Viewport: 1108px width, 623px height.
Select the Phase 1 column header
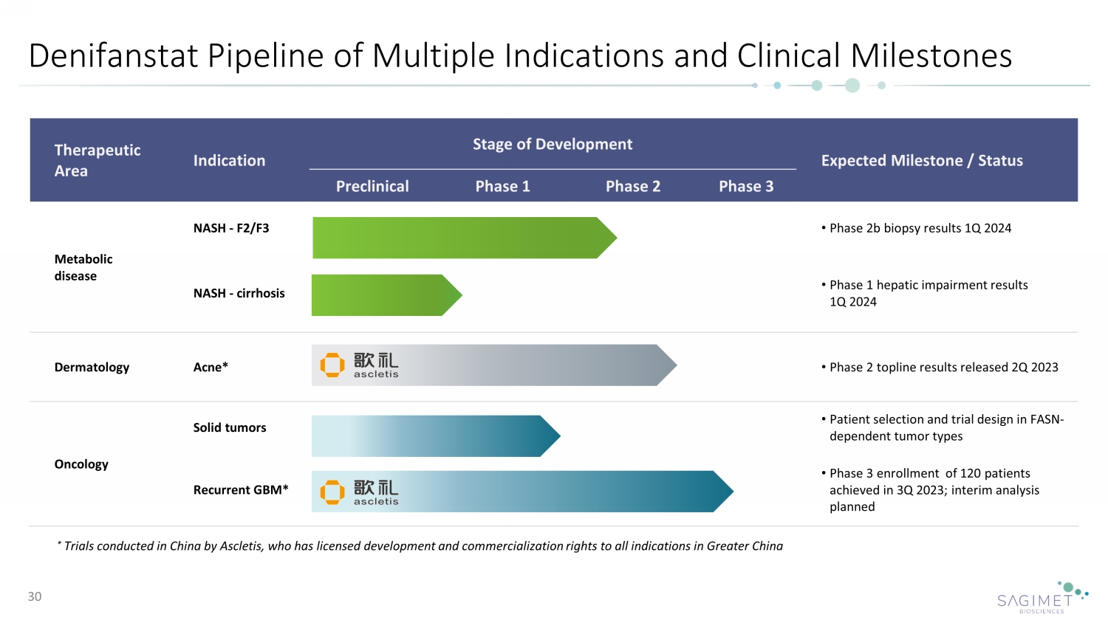tap(502, 187)
